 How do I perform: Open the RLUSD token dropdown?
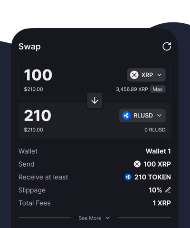point(142,116)
